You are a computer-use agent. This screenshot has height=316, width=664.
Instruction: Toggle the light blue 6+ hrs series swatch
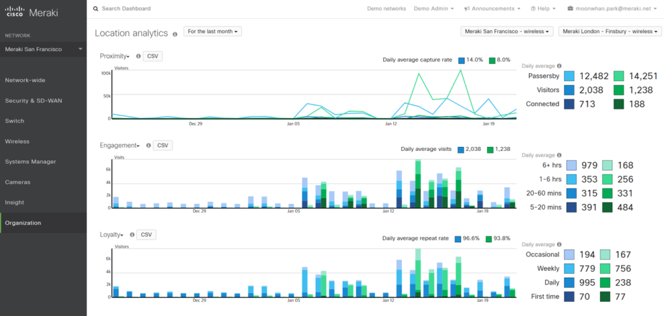pyautogui.click(x=571, y=165)
